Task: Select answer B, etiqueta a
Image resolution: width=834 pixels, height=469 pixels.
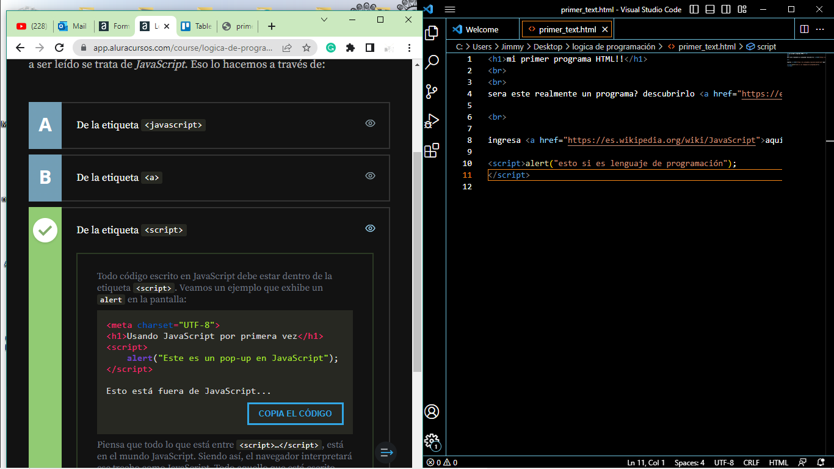Action: click(x=209, y=178)
